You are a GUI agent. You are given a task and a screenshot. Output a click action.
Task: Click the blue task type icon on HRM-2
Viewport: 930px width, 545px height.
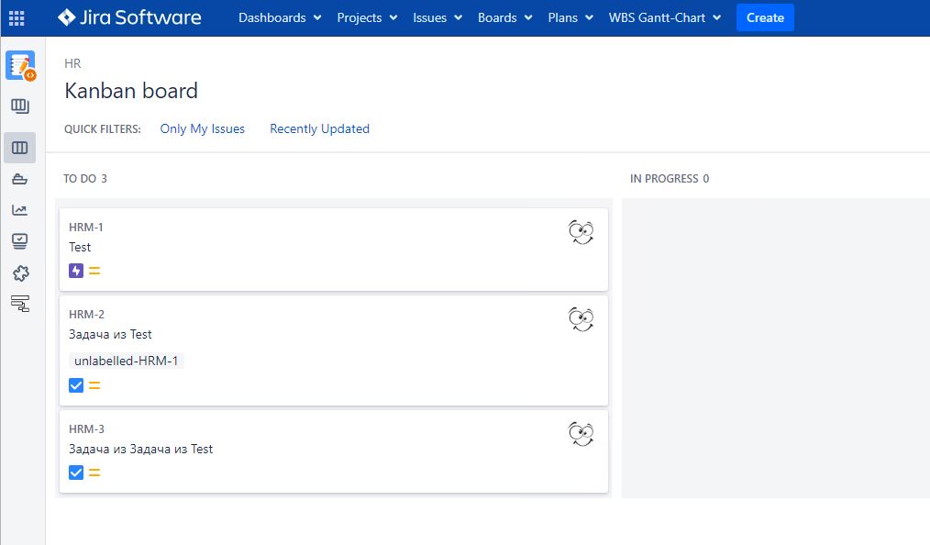point(76,385)
